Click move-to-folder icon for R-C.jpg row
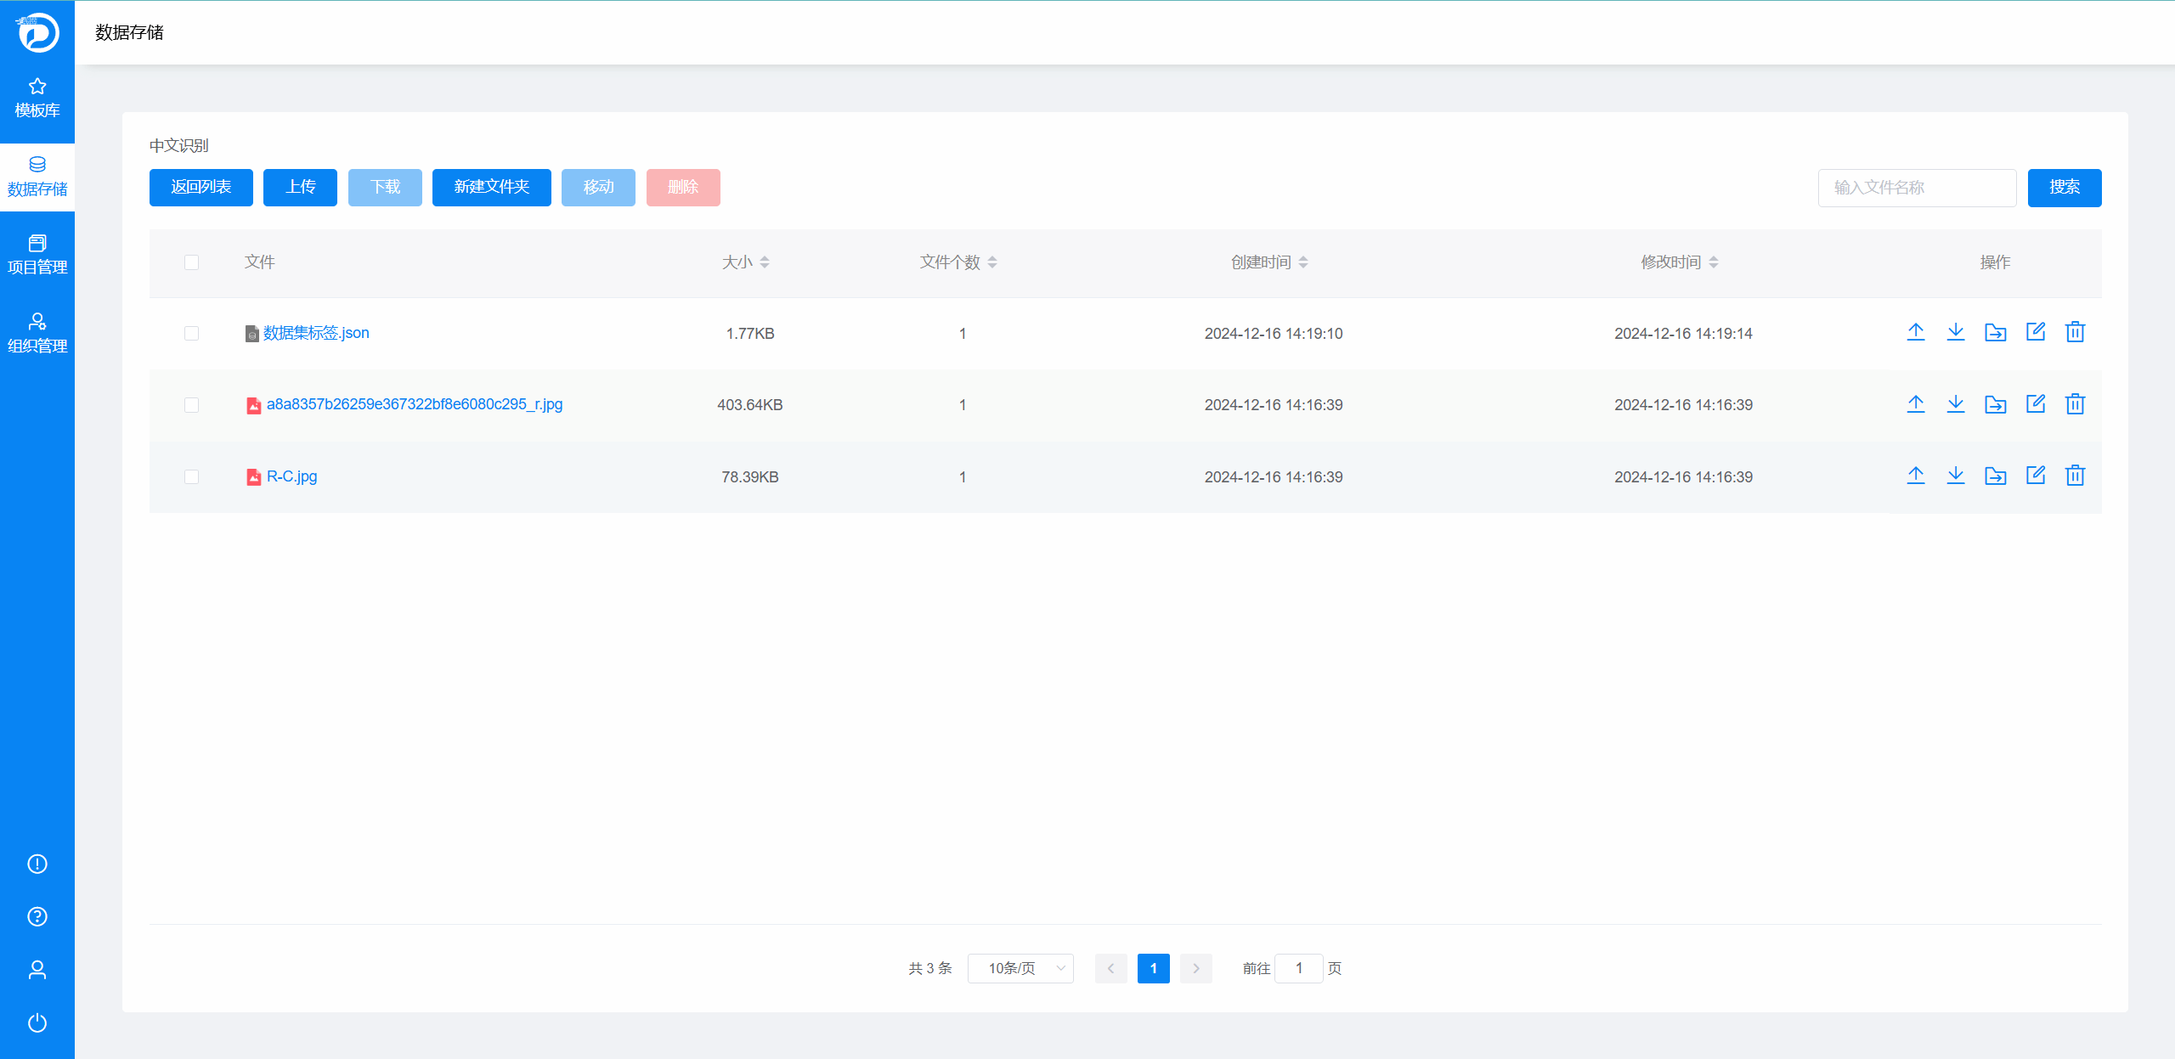Image resolution: width=2175 pixels, height=1059 pixels. pyautogui.click(x=1996, y=476)
